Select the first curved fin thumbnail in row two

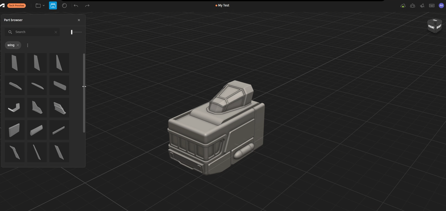pos(14,85)
